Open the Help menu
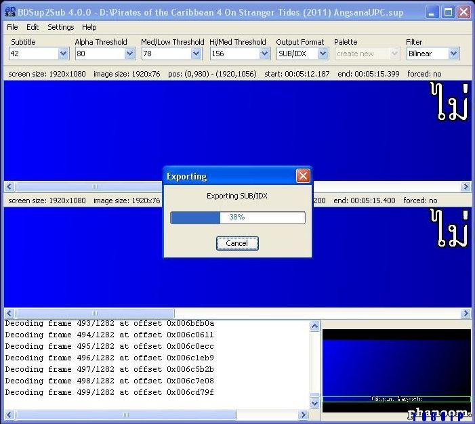Screen dimensions: 475x424 tap(89, 27)
